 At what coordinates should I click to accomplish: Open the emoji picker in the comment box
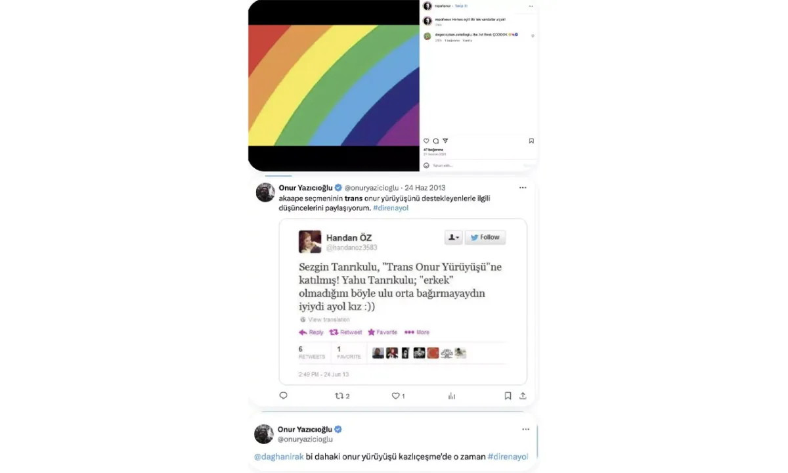426,165
